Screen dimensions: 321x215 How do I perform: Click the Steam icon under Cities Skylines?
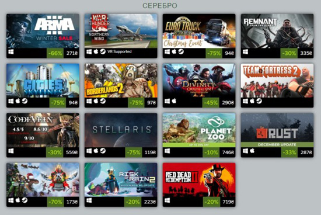pos(25,101)
